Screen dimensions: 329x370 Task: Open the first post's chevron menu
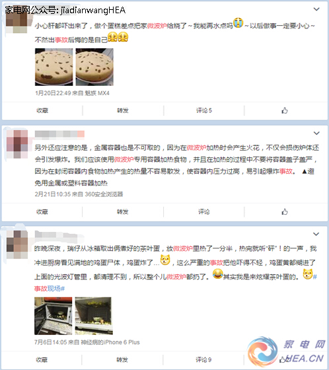(x=316, y=9)
